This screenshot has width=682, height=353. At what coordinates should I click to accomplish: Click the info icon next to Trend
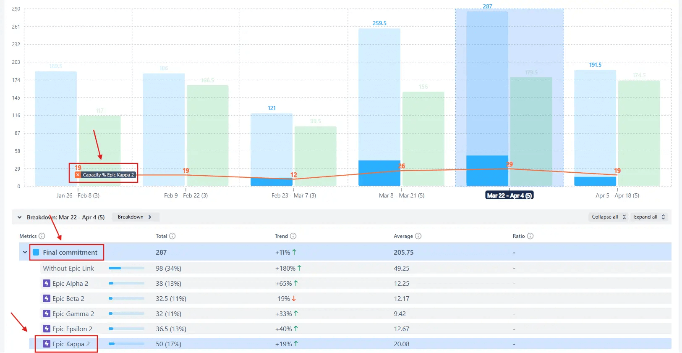pos(293,236)
